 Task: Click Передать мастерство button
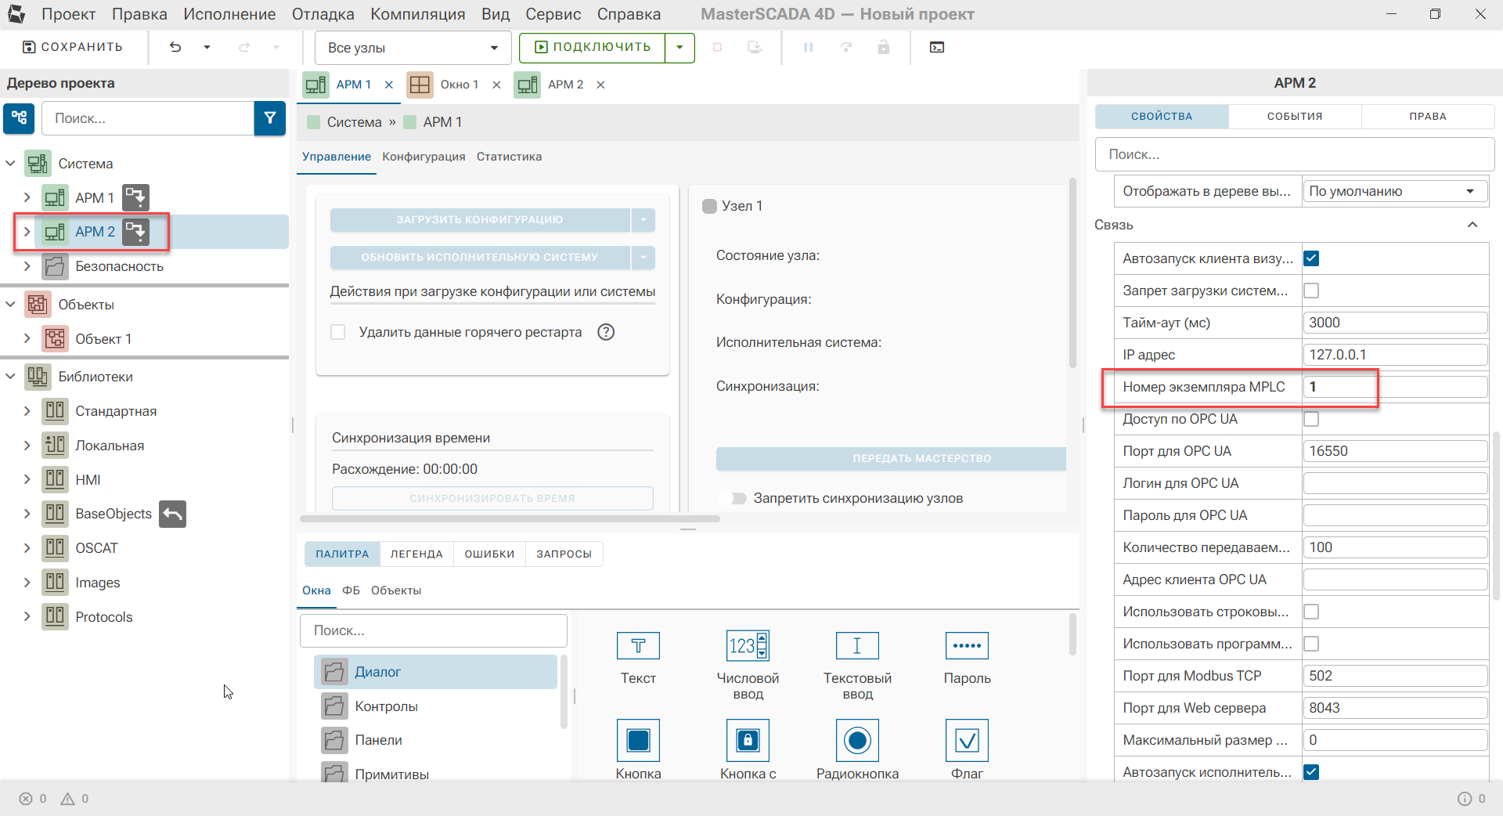[x=892, y=459]
